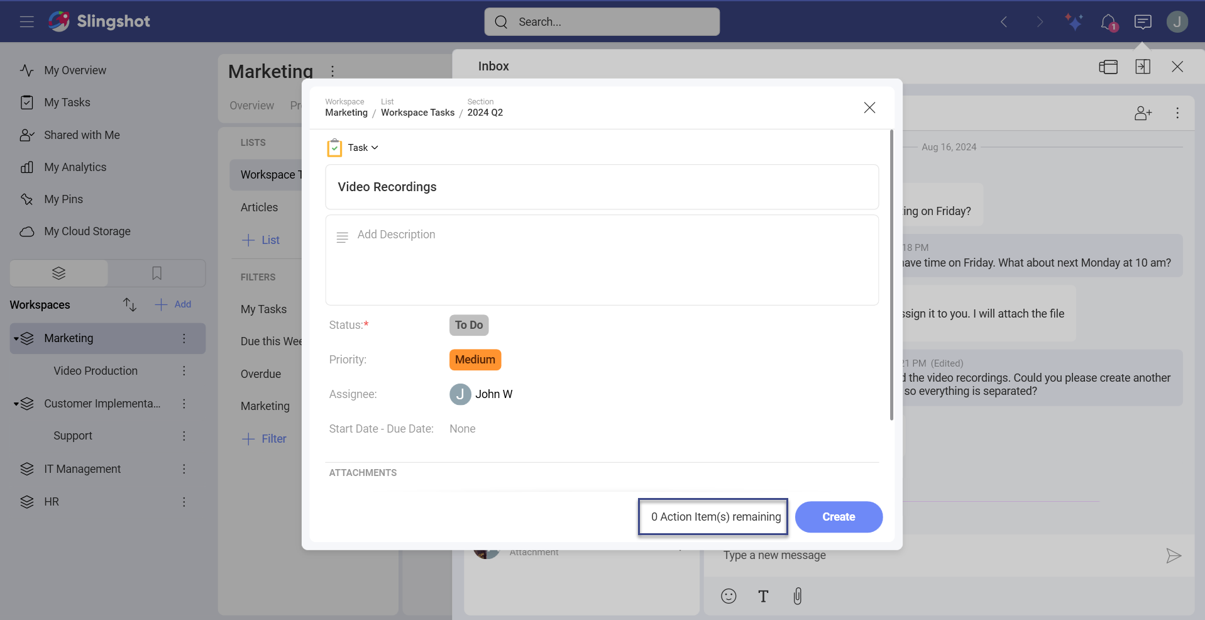The image size is (1205, 620).
Task: Attach a file with the paperclip
Action: (x=798, y=596)
